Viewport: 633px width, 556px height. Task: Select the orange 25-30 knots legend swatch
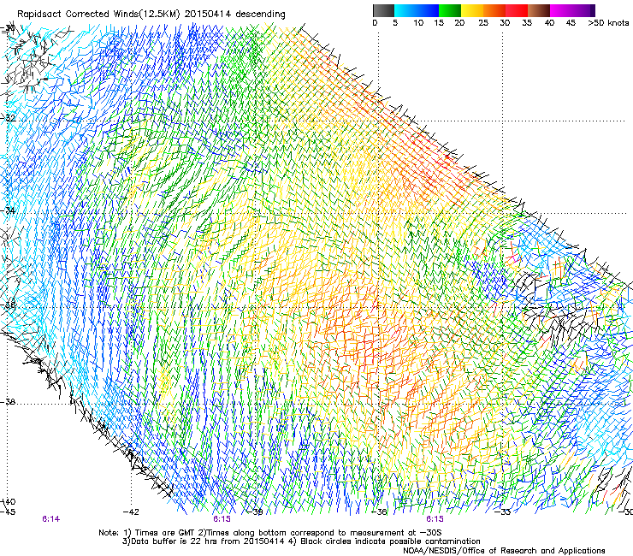point(494,10)
